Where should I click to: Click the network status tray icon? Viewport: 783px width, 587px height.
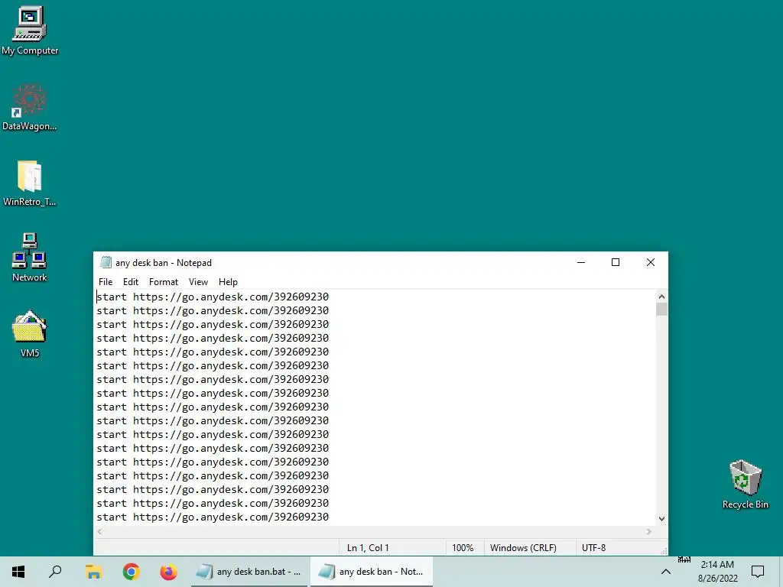click(x=684, y=560)
